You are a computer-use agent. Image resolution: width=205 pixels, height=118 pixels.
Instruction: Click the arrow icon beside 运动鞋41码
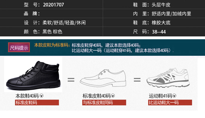[x=174, y=96]
